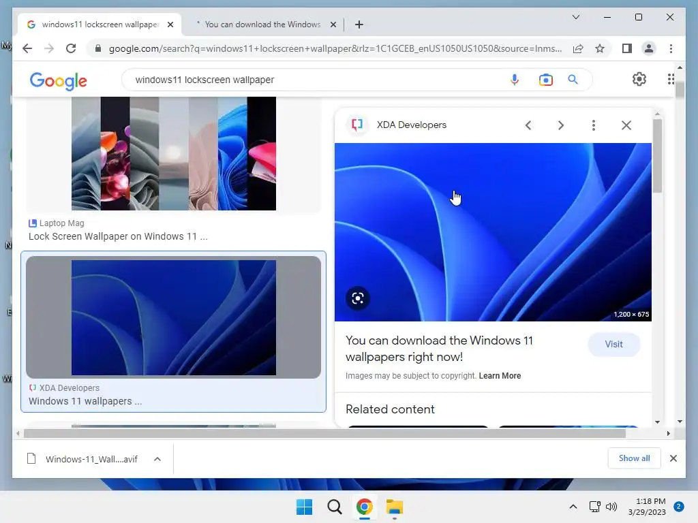This screenshot has width=698, height=523.
Task: Show all downloads
Action: click(635, 458)
